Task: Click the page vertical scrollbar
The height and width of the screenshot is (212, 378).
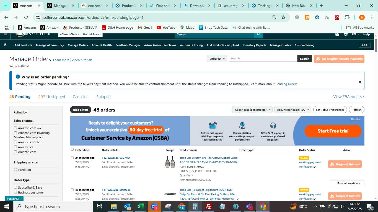Action: coord(376,46)
